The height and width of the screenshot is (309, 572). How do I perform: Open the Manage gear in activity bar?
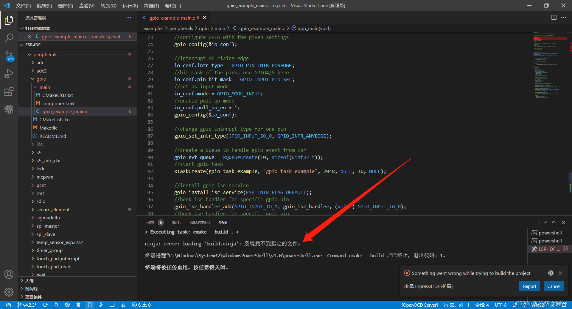[x=9, y=292]
